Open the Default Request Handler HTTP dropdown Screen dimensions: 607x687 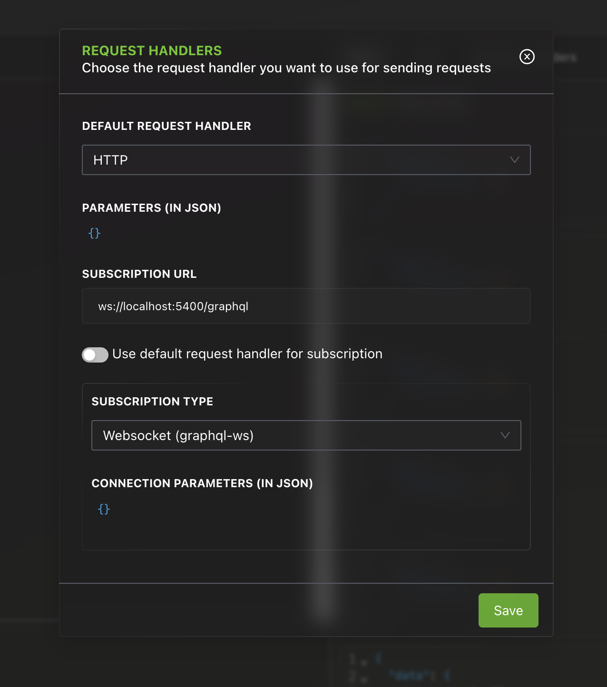tap(306, 160)
